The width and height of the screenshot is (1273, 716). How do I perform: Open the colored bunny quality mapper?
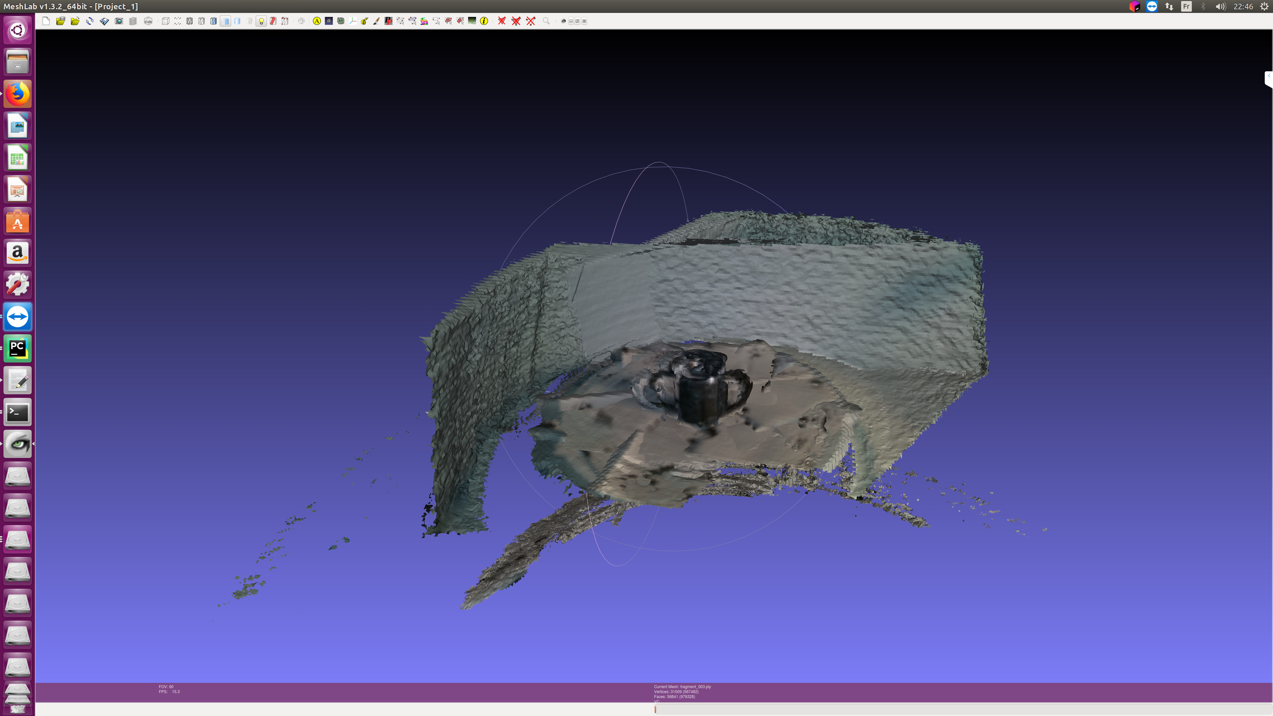pos(424,21)
